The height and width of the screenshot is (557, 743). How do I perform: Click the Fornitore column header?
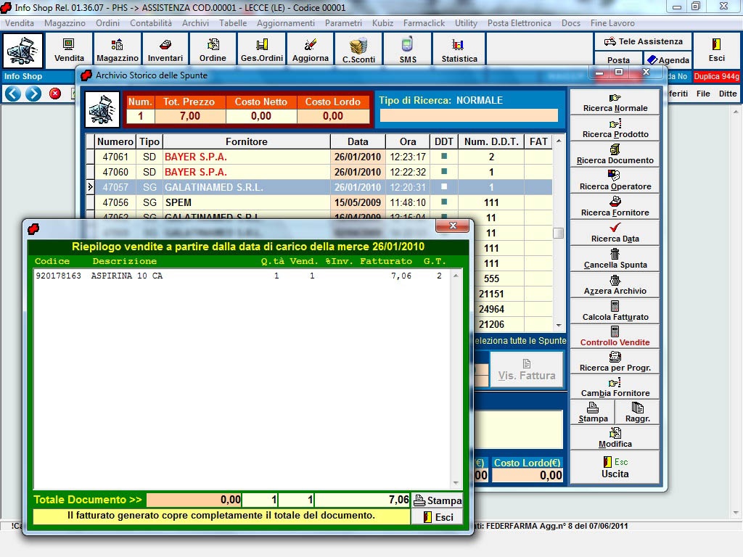point(246,141)
